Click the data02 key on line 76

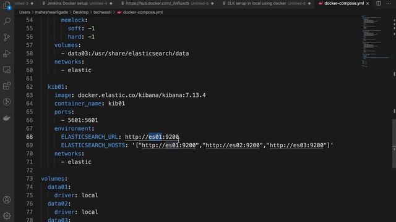point(58,203)
